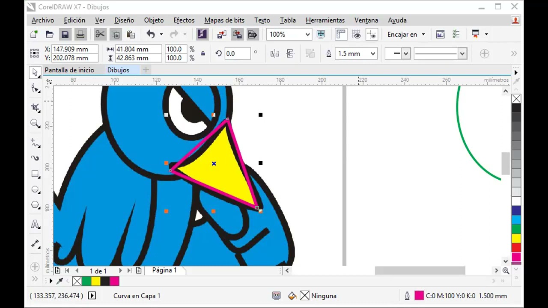Toggle show guidelines button
Viewport: 548px width, 308px height.
372,34
